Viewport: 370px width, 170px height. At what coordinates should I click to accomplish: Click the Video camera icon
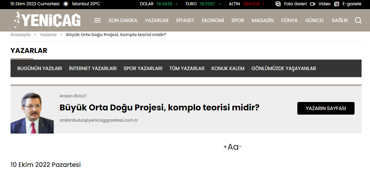[312, 4]
